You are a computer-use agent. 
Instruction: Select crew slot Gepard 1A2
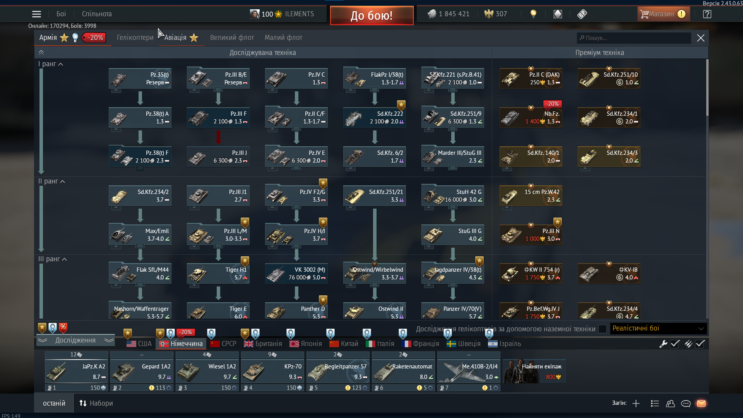142,371
